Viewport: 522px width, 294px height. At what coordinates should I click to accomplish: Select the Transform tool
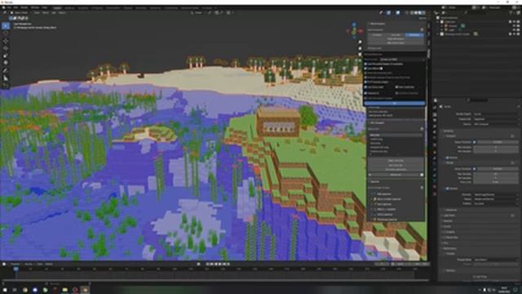(x=6, y=63)
